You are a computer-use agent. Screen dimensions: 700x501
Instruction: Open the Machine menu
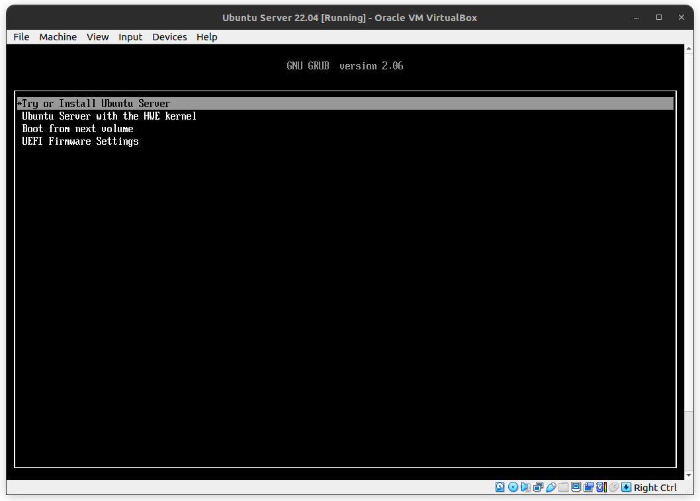[x=58, y=37]
